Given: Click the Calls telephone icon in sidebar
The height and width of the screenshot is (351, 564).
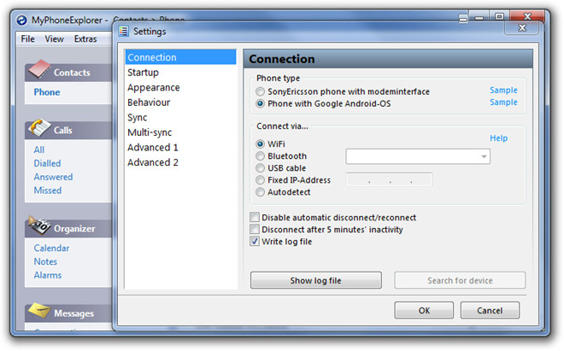Looking at the screenshot, I should point(39,127).
